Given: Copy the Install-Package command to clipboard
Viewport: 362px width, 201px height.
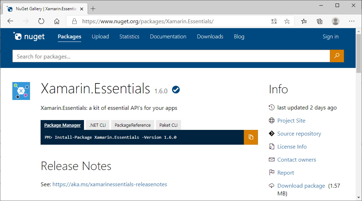Looking at the screenshot, I should (x=251, y=137).
